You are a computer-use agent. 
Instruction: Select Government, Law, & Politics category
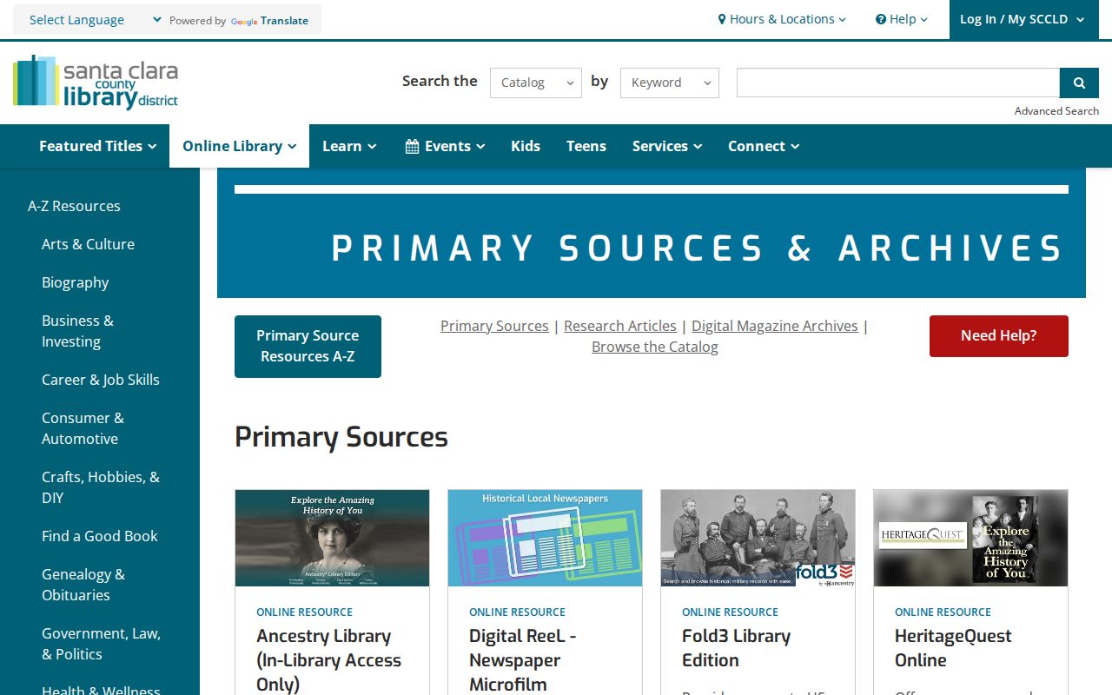point(101,644)
